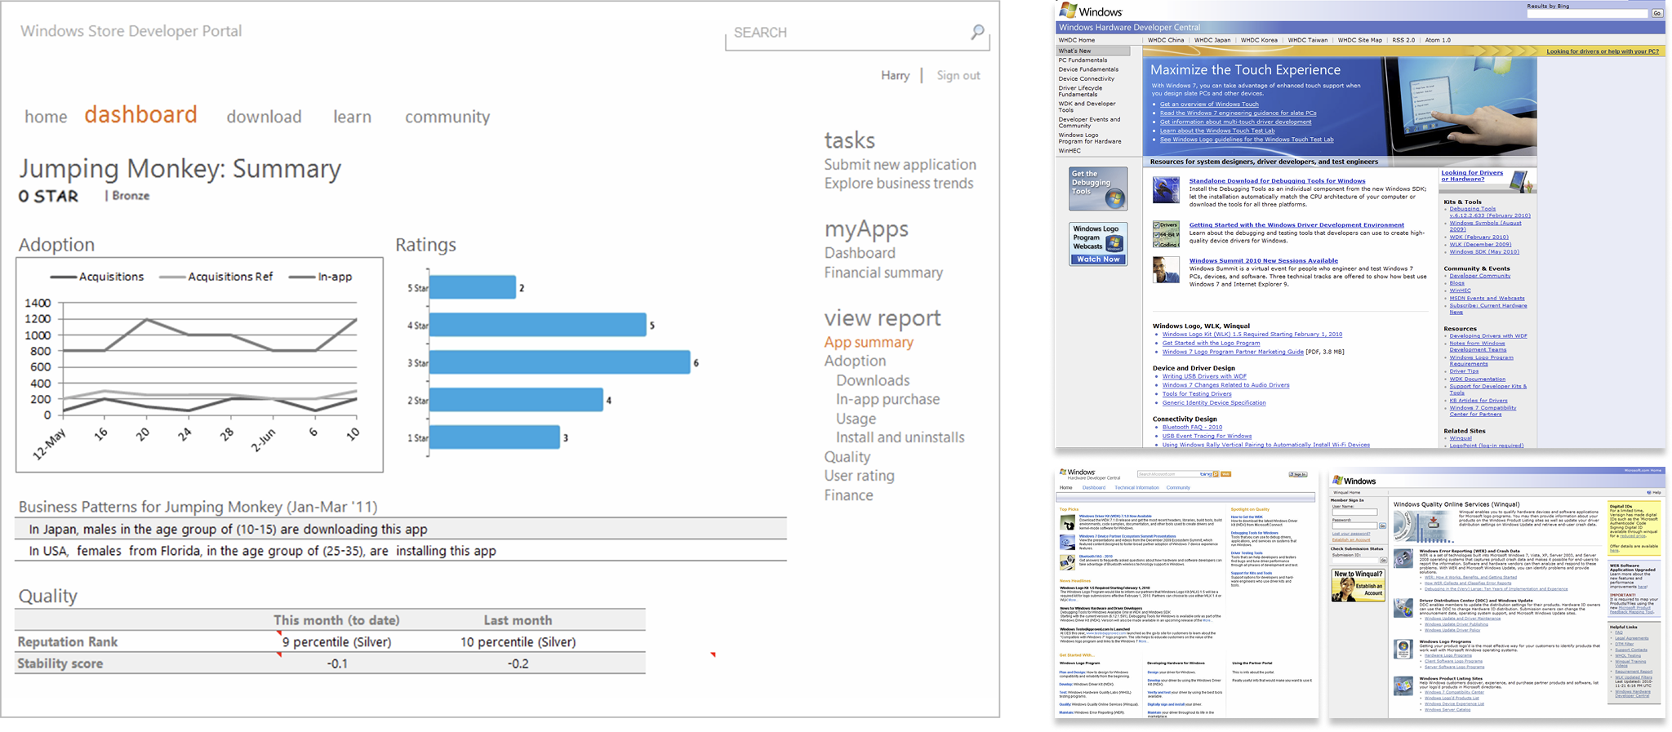Open WinHEC in the WHDC left menu
Screen dimensions: 1672x732
(x=1069, y=150)
